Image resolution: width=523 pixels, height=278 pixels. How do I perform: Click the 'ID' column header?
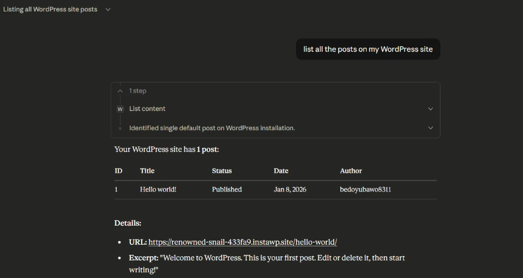[118, 171]
